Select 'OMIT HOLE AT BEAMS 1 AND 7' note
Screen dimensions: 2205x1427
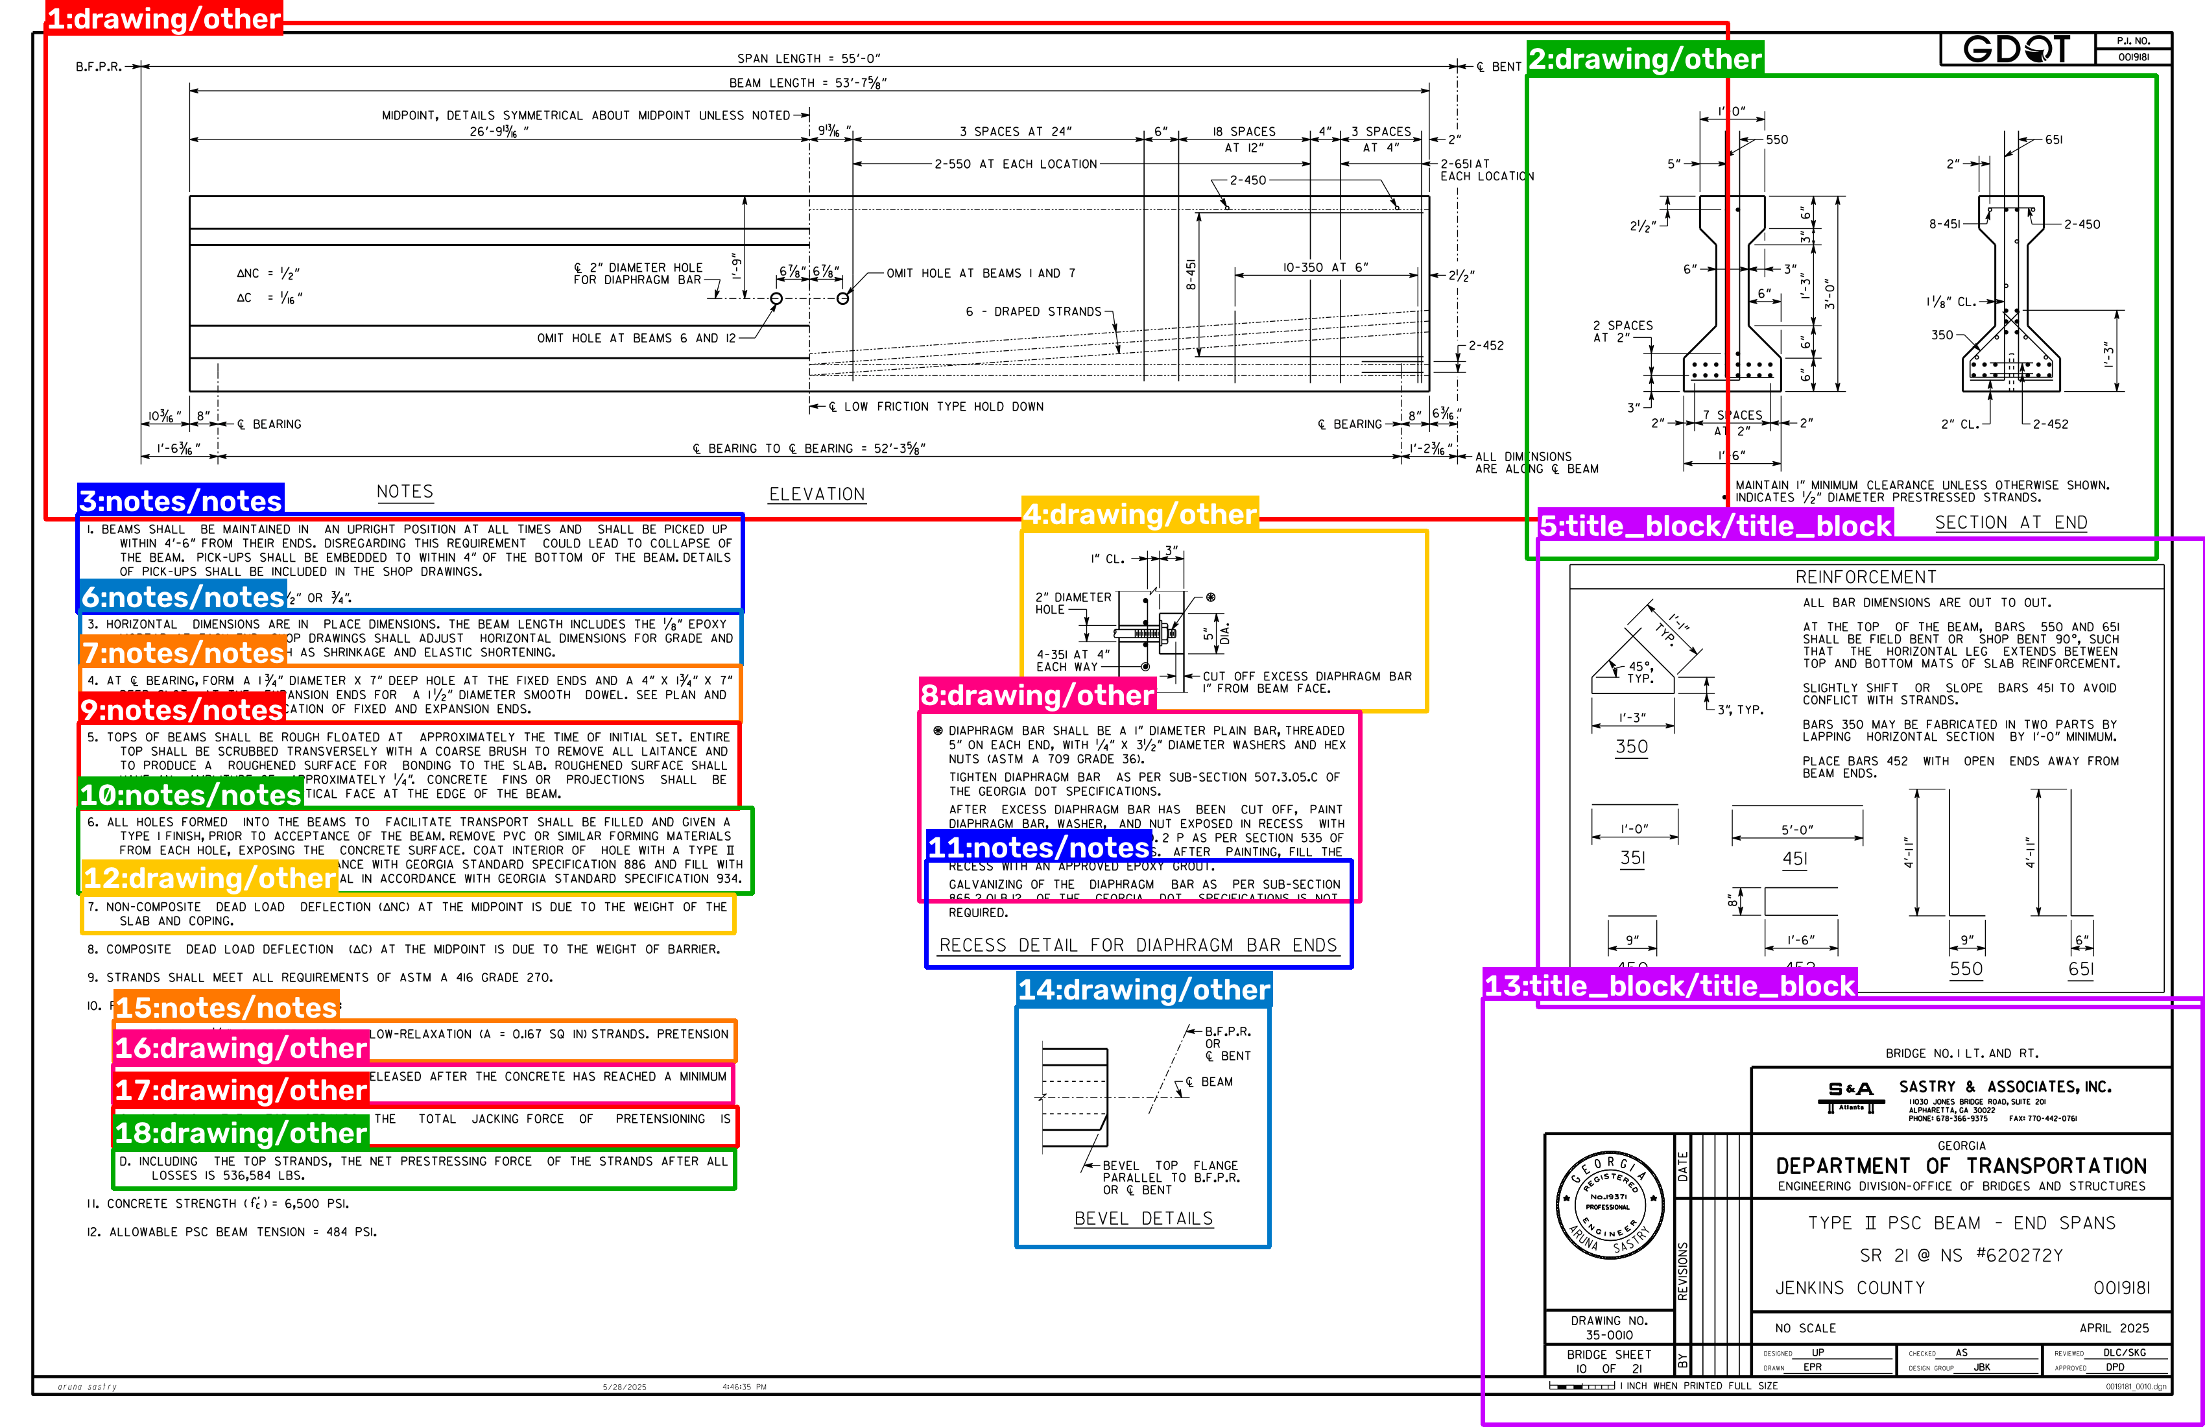(980, 273)
